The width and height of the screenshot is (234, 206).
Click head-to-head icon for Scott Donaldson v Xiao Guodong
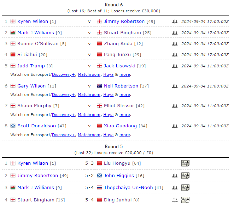[x=175, y=126]
